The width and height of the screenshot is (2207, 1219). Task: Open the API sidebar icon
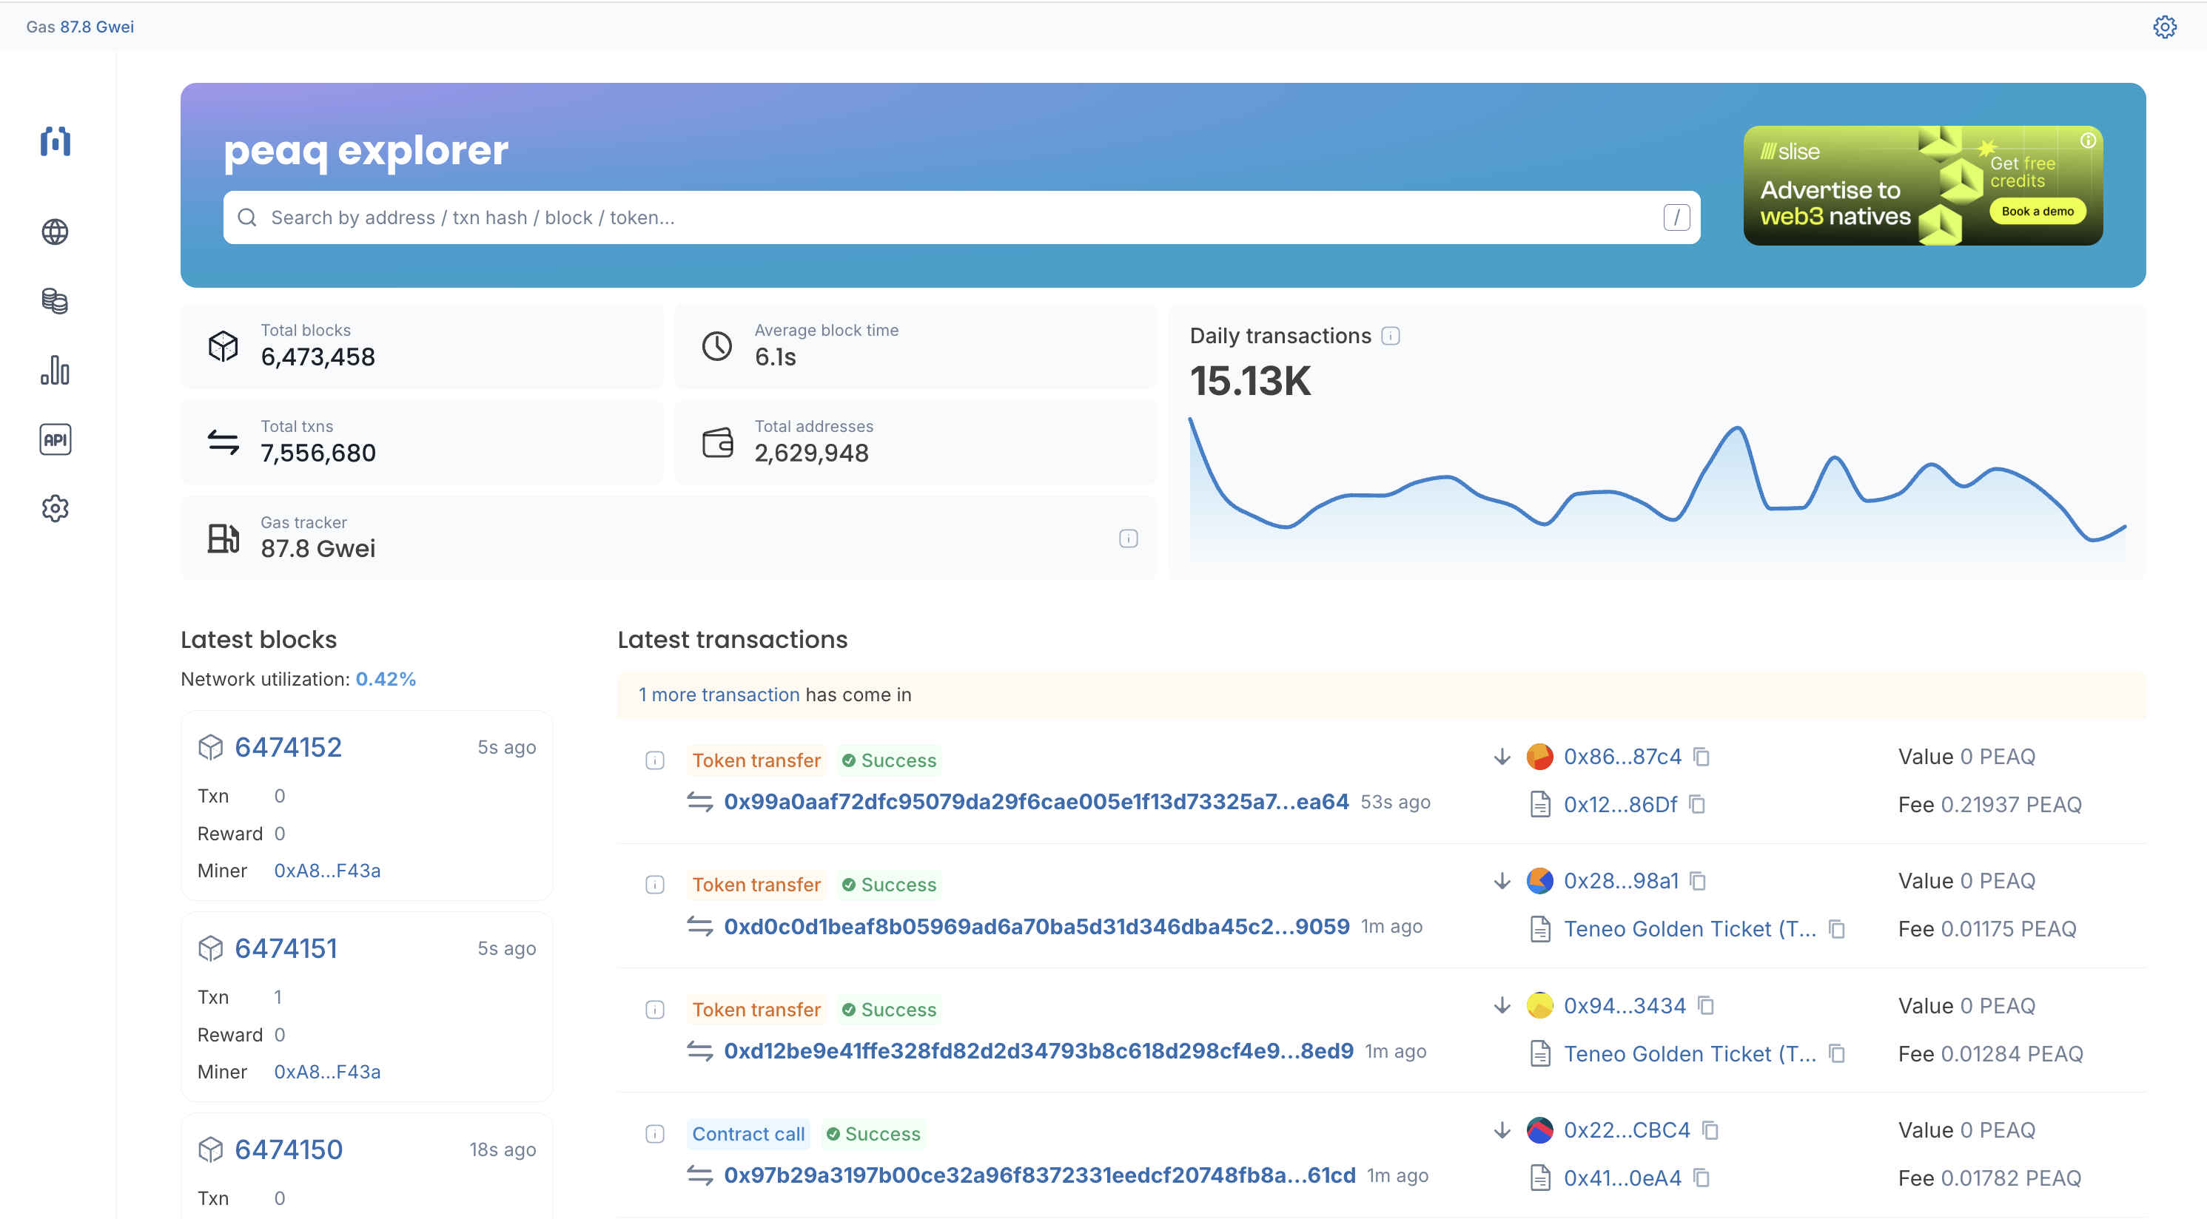(x=55, y=439)
